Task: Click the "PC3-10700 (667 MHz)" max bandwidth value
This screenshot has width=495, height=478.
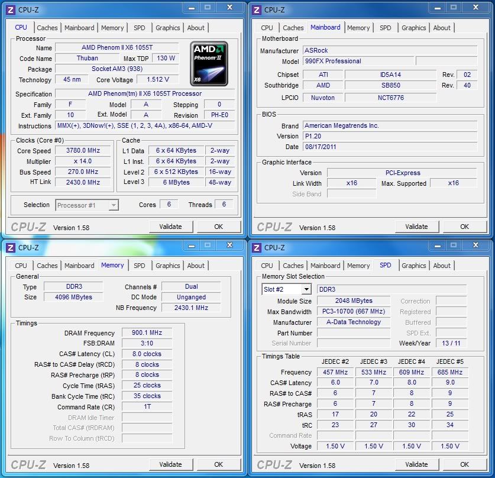Action: (x=354, y=312)
